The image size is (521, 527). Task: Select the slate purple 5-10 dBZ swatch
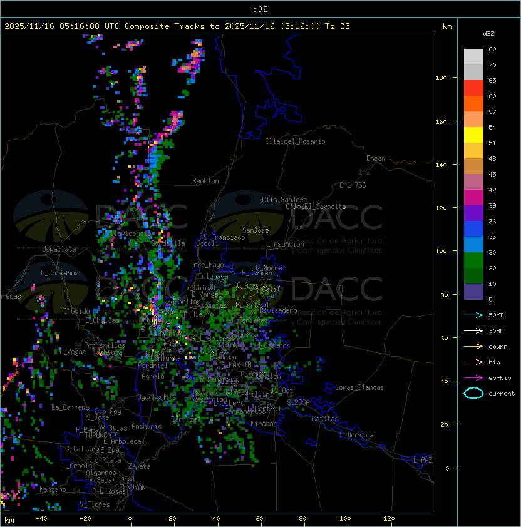point(473,292)
